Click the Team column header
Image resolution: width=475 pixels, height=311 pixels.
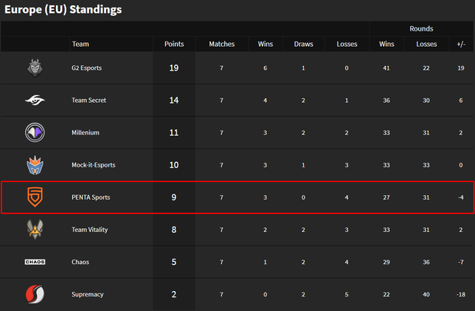81,44
